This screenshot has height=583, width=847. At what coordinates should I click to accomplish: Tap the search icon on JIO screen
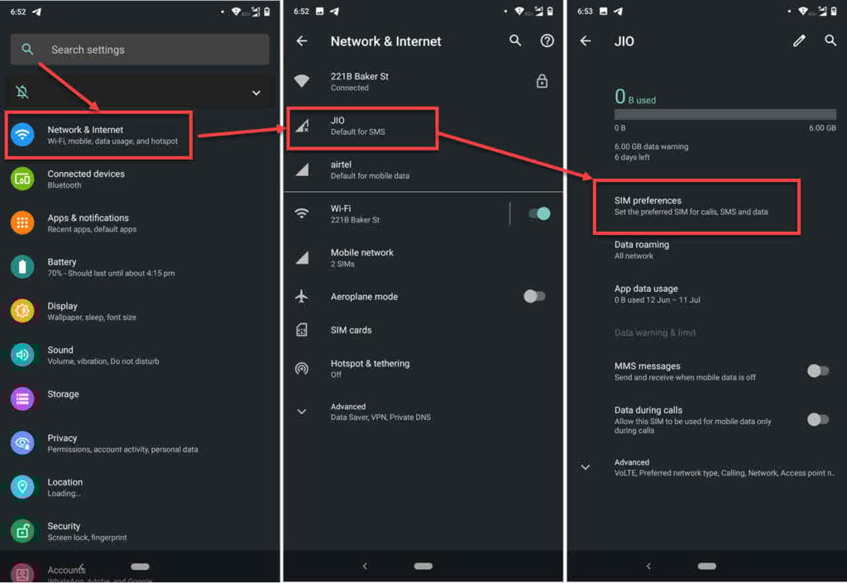pos(830,40)
